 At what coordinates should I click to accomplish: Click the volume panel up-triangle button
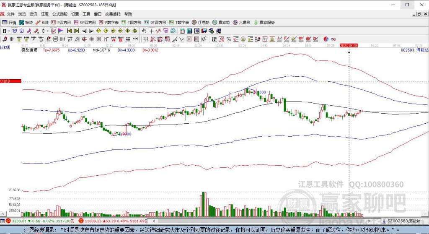coord(3,214)
